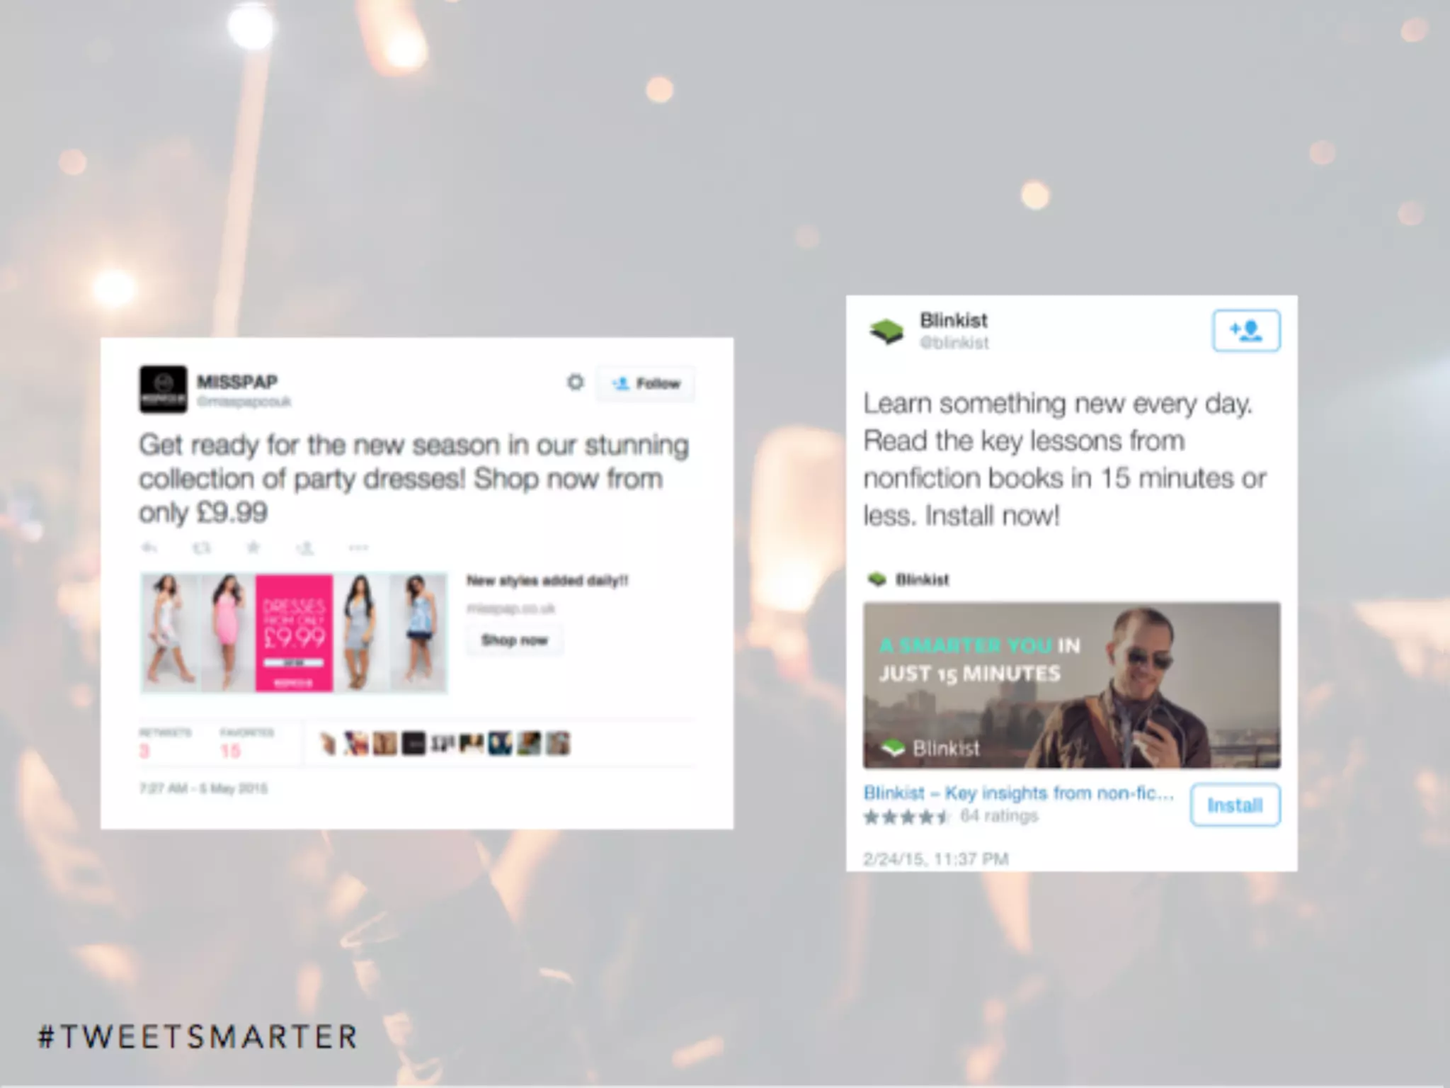Reply to the MISSPAP tweet via arrow icon
This screenshot has height=1088, width=1450.
[x=149, y=548]
